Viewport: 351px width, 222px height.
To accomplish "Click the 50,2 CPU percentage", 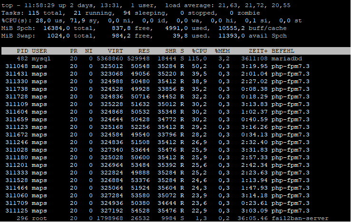I will tap(199, 66).
